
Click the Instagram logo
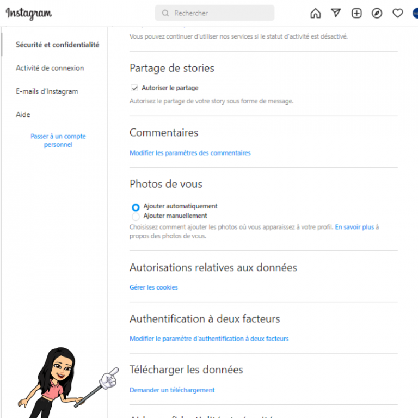click(29, 13)
